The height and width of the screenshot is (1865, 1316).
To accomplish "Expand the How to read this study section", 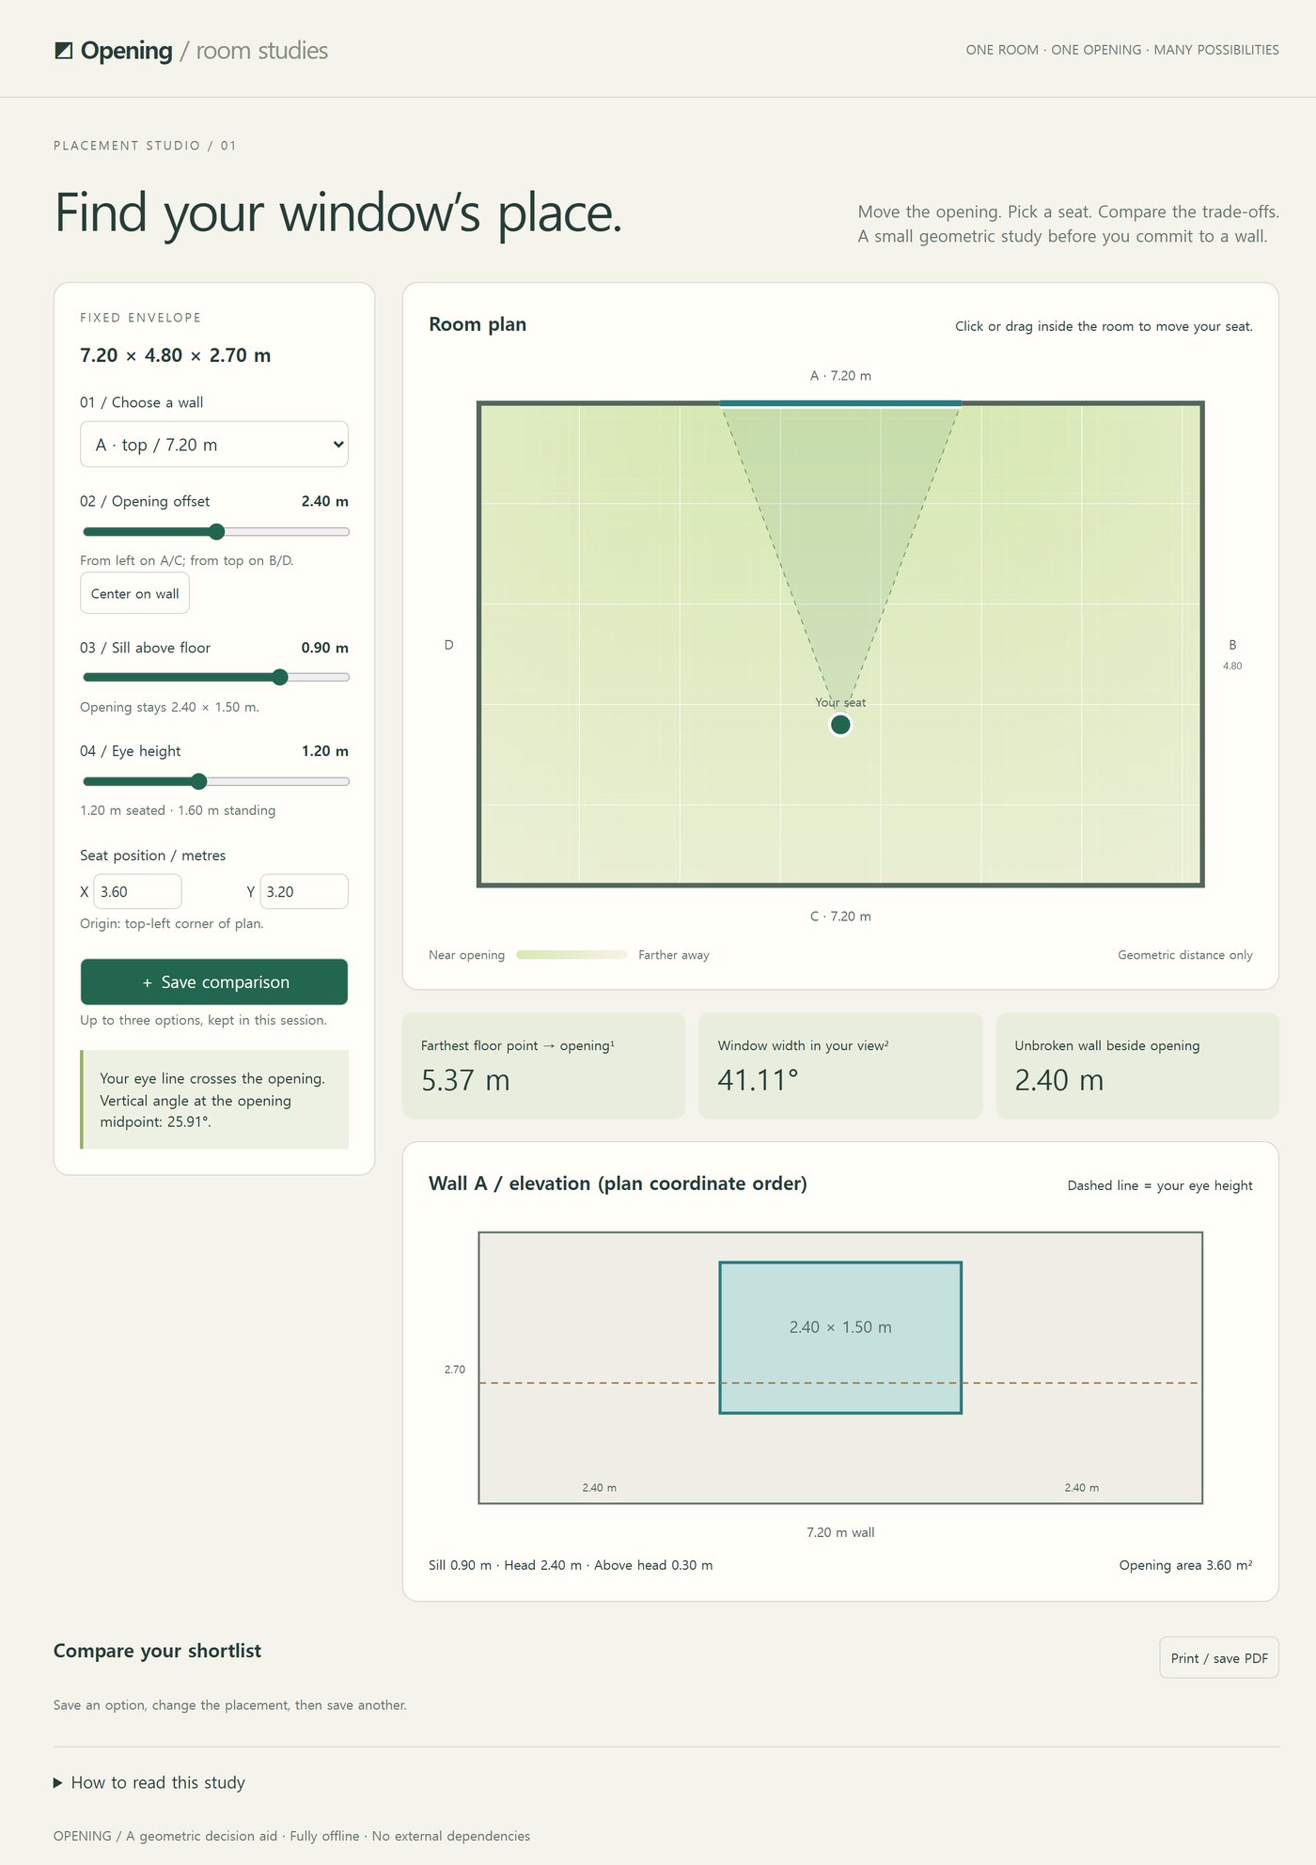I will 149,1783.
